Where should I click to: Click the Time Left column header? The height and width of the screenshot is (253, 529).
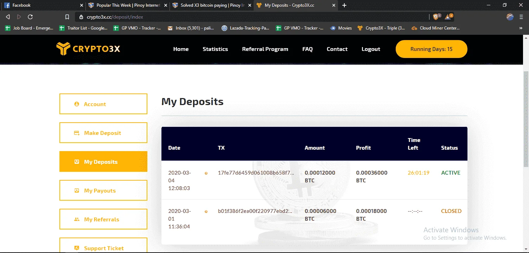pos(414,144)
